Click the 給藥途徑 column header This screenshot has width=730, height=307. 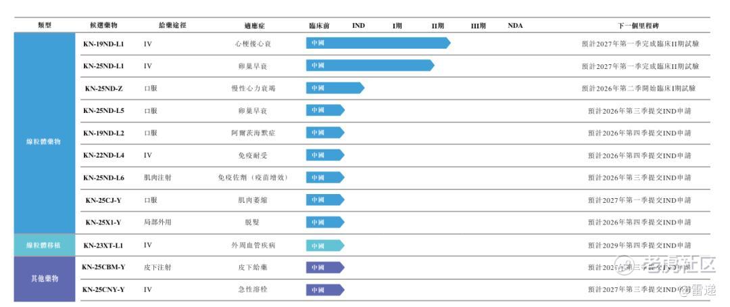tap(172, 26)
